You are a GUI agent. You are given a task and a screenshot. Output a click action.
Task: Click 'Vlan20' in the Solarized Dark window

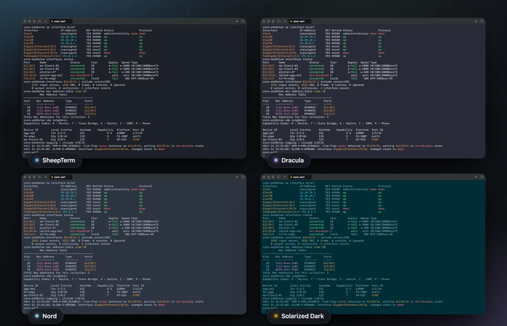pyautogui.click(x=268, y=196)
